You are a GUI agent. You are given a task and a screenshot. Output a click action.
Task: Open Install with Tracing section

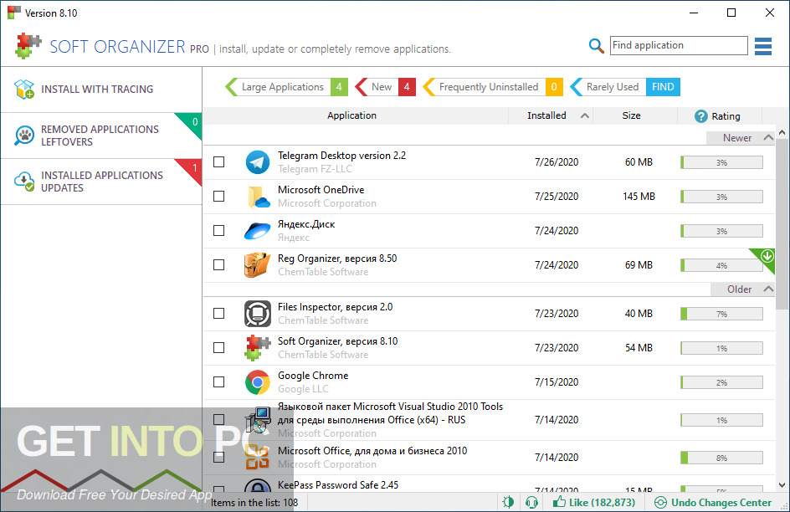101,90
